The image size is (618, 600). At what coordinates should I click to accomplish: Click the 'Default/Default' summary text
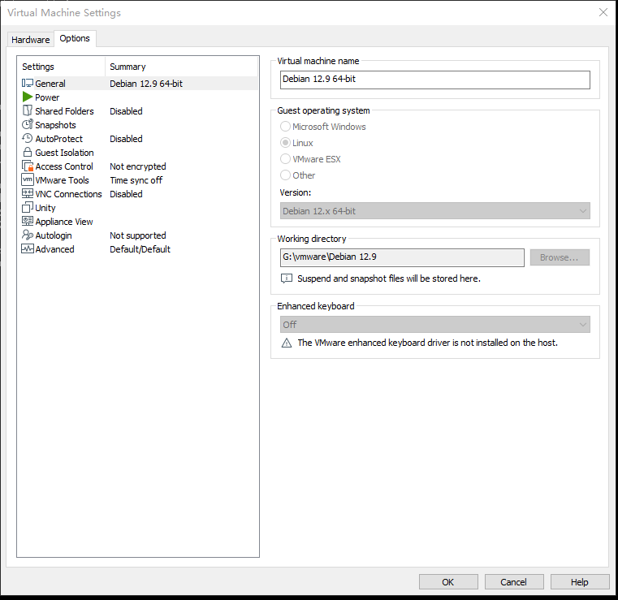(x=140, y=249)
